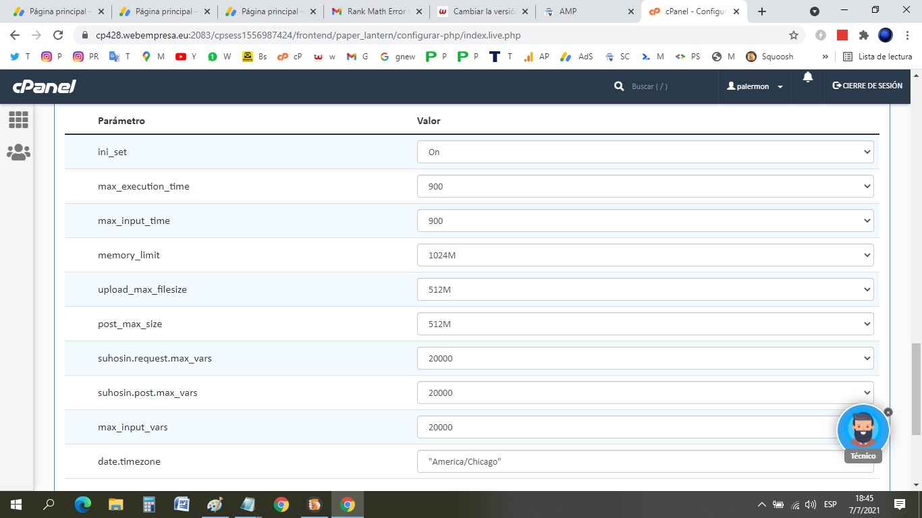
Task: Open the suhosin.post.max_vars dropdown
Action: tap(645, 393)
